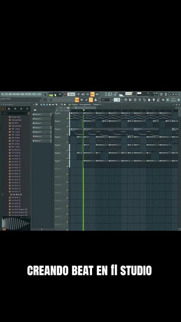This screenshot has width=181, height=322.
Task: Open the pattern selector box in the toolbar
Action: [117, 100]
